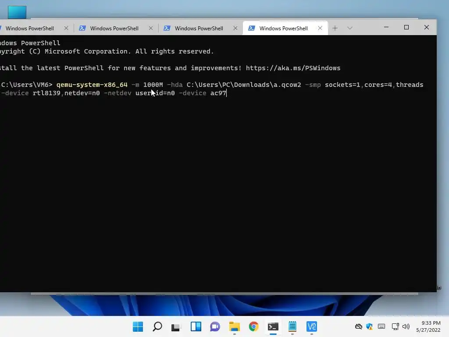This screenshot has height=337, width=449.
Task: Open the Windows Start menu
Action: [138, 326]
